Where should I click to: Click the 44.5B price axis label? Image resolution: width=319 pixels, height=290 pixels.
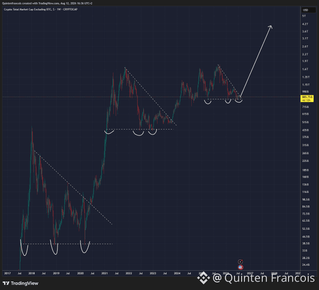306,237
